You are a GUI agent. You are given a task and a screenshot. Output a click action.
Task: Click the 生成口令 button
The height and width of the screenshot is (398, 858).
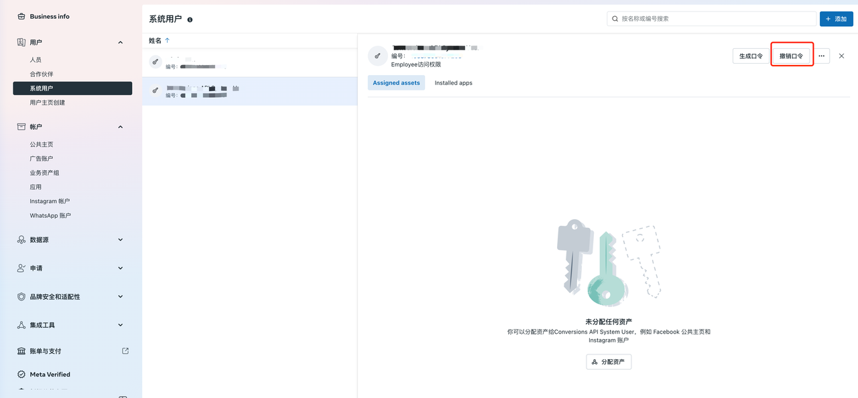[751, 56]
